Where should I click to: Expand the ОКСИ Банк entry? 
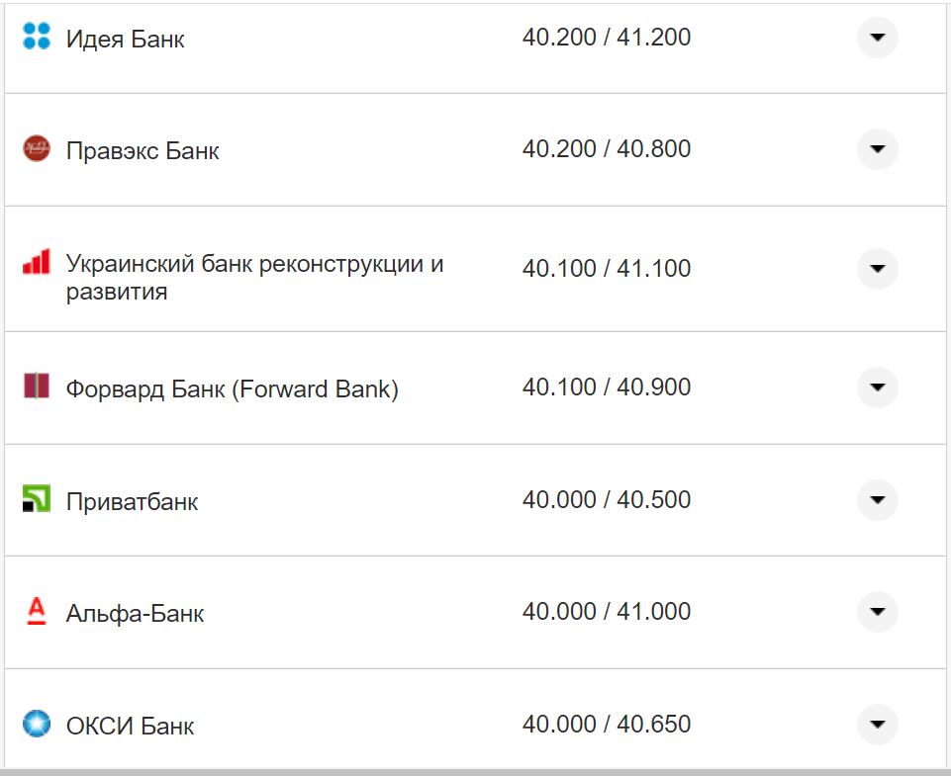pos(877,724)
